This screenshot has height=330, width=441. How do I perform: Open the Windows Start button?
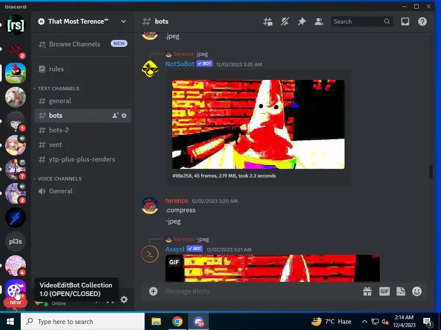[10, 321]
